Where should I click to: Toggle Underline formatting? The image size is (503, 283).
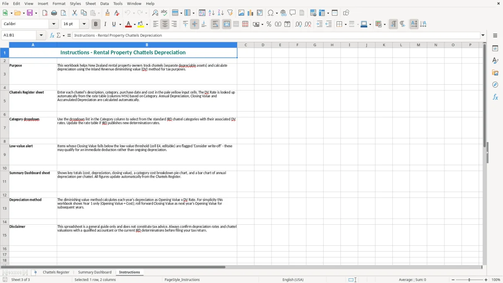[114, 24]
